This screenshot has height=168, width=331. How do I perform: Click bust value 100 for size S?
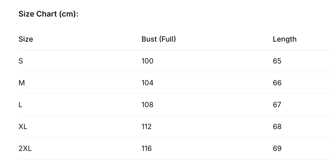pos(148,61)
